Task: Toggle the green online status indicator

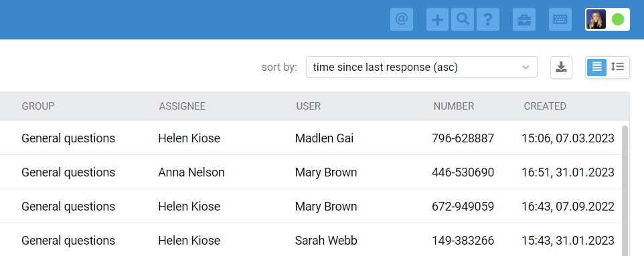Action: [x=618, y=19]
